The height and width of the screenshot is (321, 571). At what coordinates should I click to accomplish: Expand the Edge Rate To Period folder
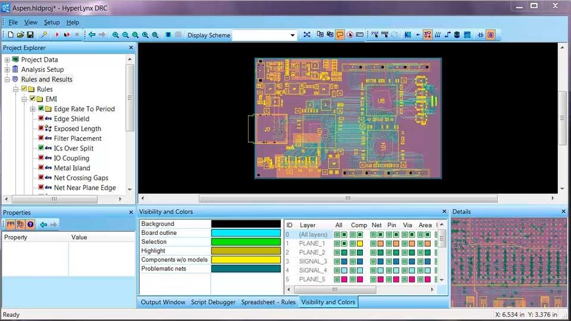tap(33, 109)
